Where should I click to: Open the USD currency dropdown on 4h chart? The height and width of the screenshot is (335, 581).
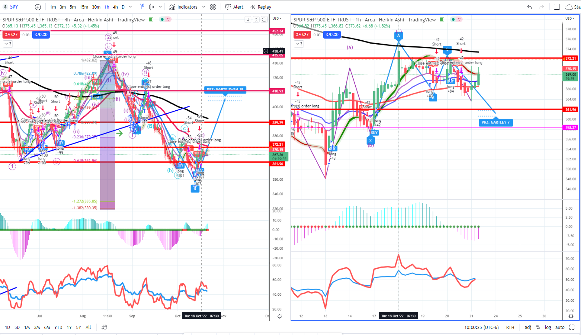277,18
